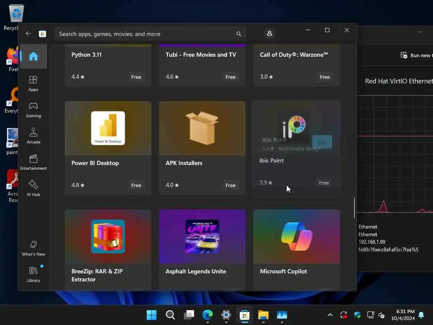Click the Power BI Desktop app icon
This screenshot has height=325, width=433.
pos(108,128)
